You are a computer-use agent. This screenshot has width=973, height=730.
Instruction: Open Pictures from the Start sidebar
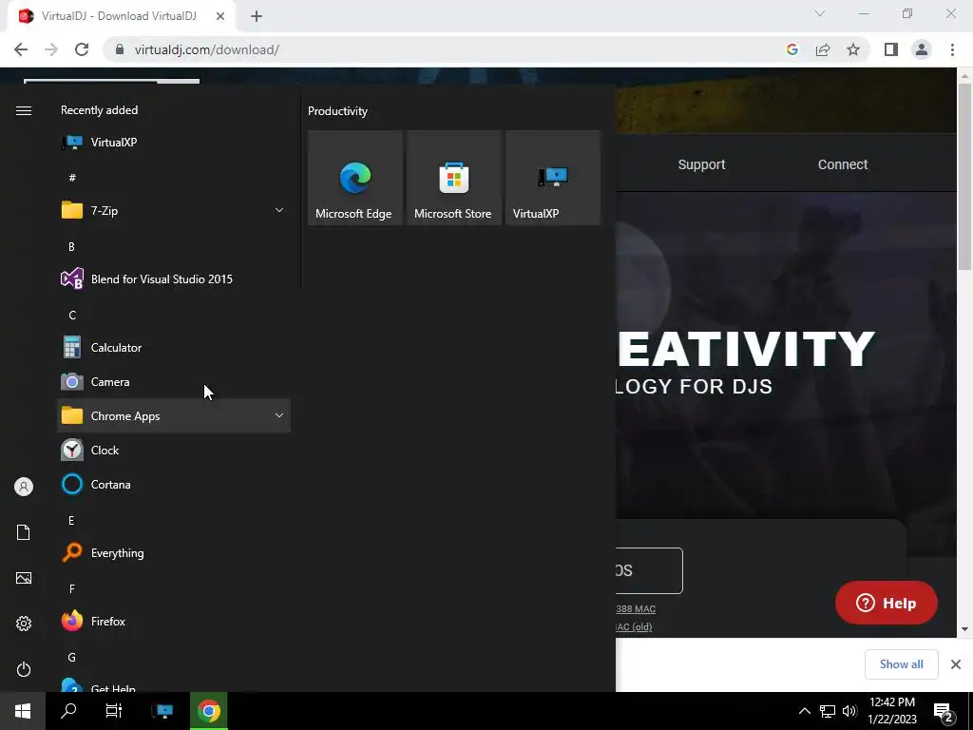click(x=24, y=578)
